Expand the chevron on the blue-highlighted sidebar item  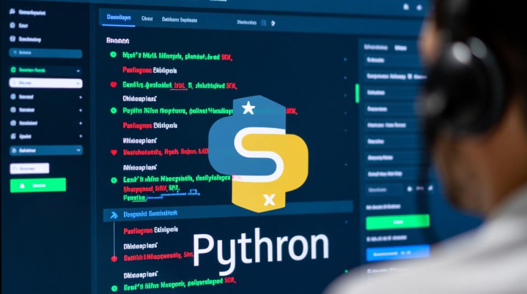click(x=79, y=150)
